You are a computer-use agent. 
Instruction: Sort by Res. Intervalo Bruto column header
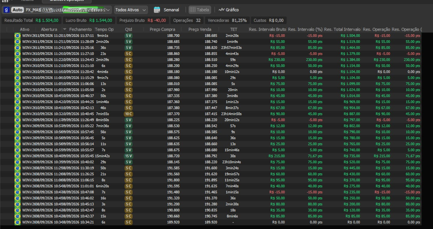pos(267,29)
